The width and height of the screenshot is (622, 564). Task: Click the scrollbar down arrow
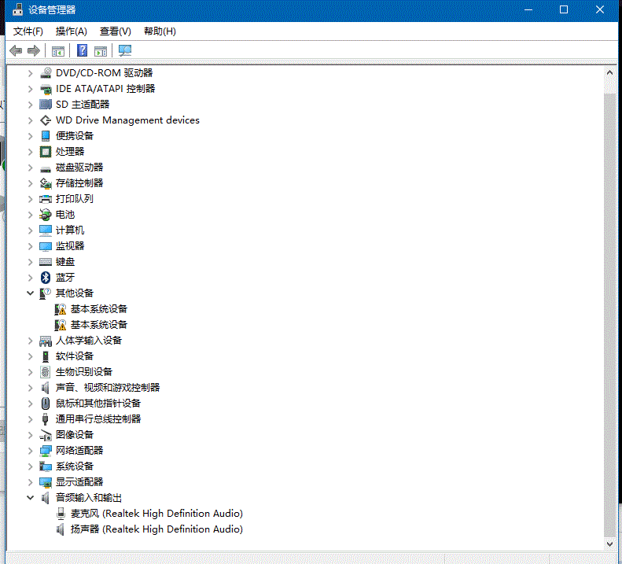tap(609, 544)
